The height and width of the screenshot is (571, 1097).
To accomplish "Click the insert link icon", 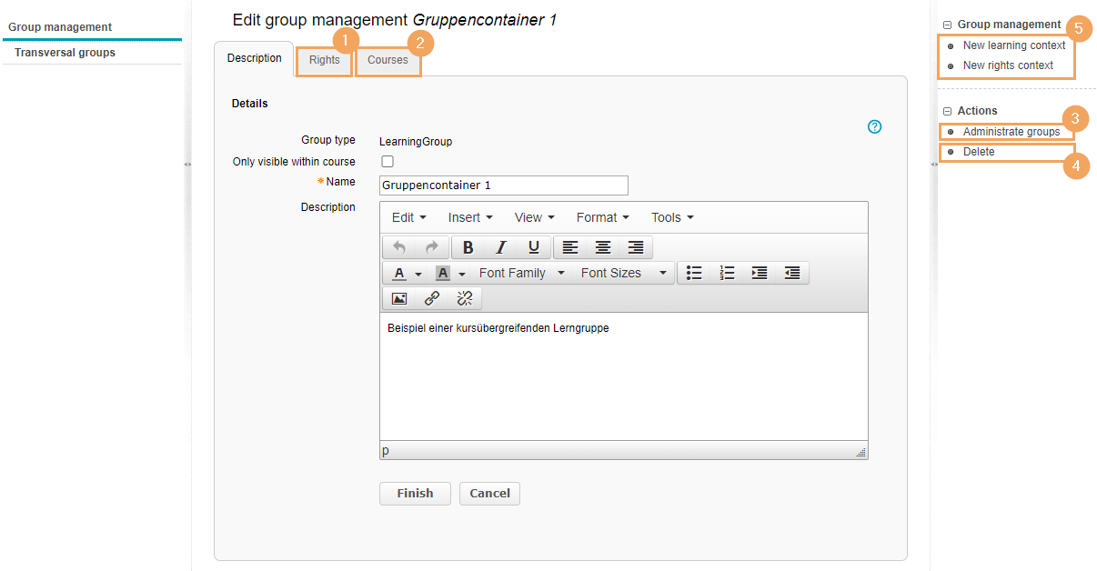I will click(x=432, y=298).
